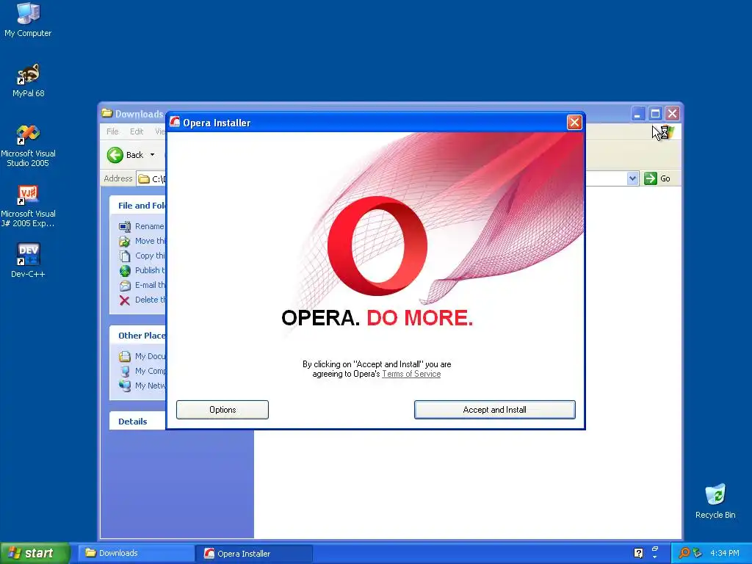Click Downloads folder icon in title bar
Screen dimensions: 752x564
click(107, 113)
